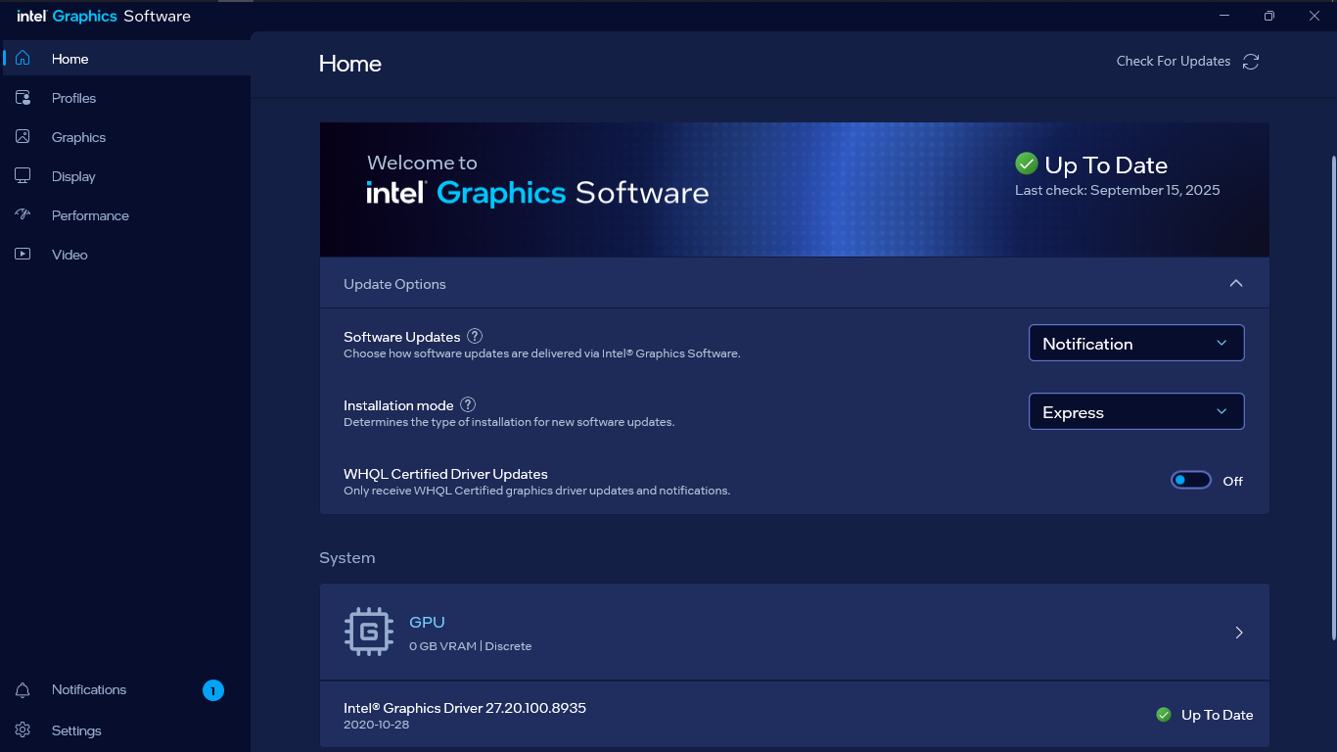Open the Installation mode Express dropdown
Screen dimensions: 1337x752
1135,412
